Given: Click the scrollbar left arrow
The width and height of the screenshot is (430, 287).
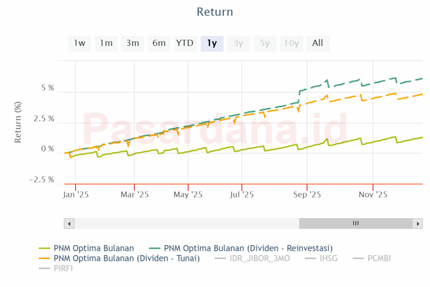Looking at the screenshot, I should pyautogui.click(x=69, y=224).
